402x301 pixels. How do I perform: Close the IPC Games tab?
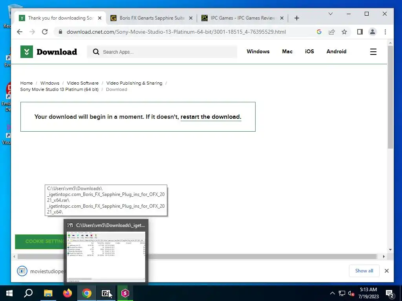[x=282, y=18]
